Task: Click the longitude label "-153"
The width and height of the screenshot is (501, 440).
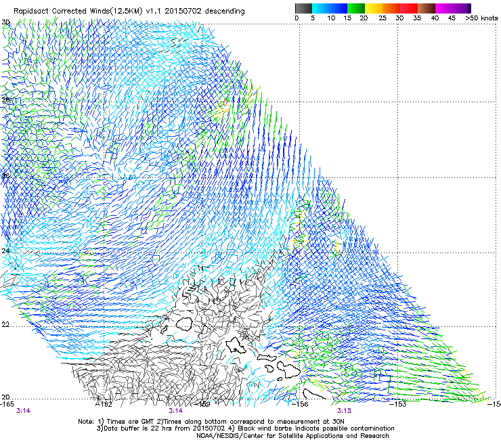Action: tap(398, 404)
